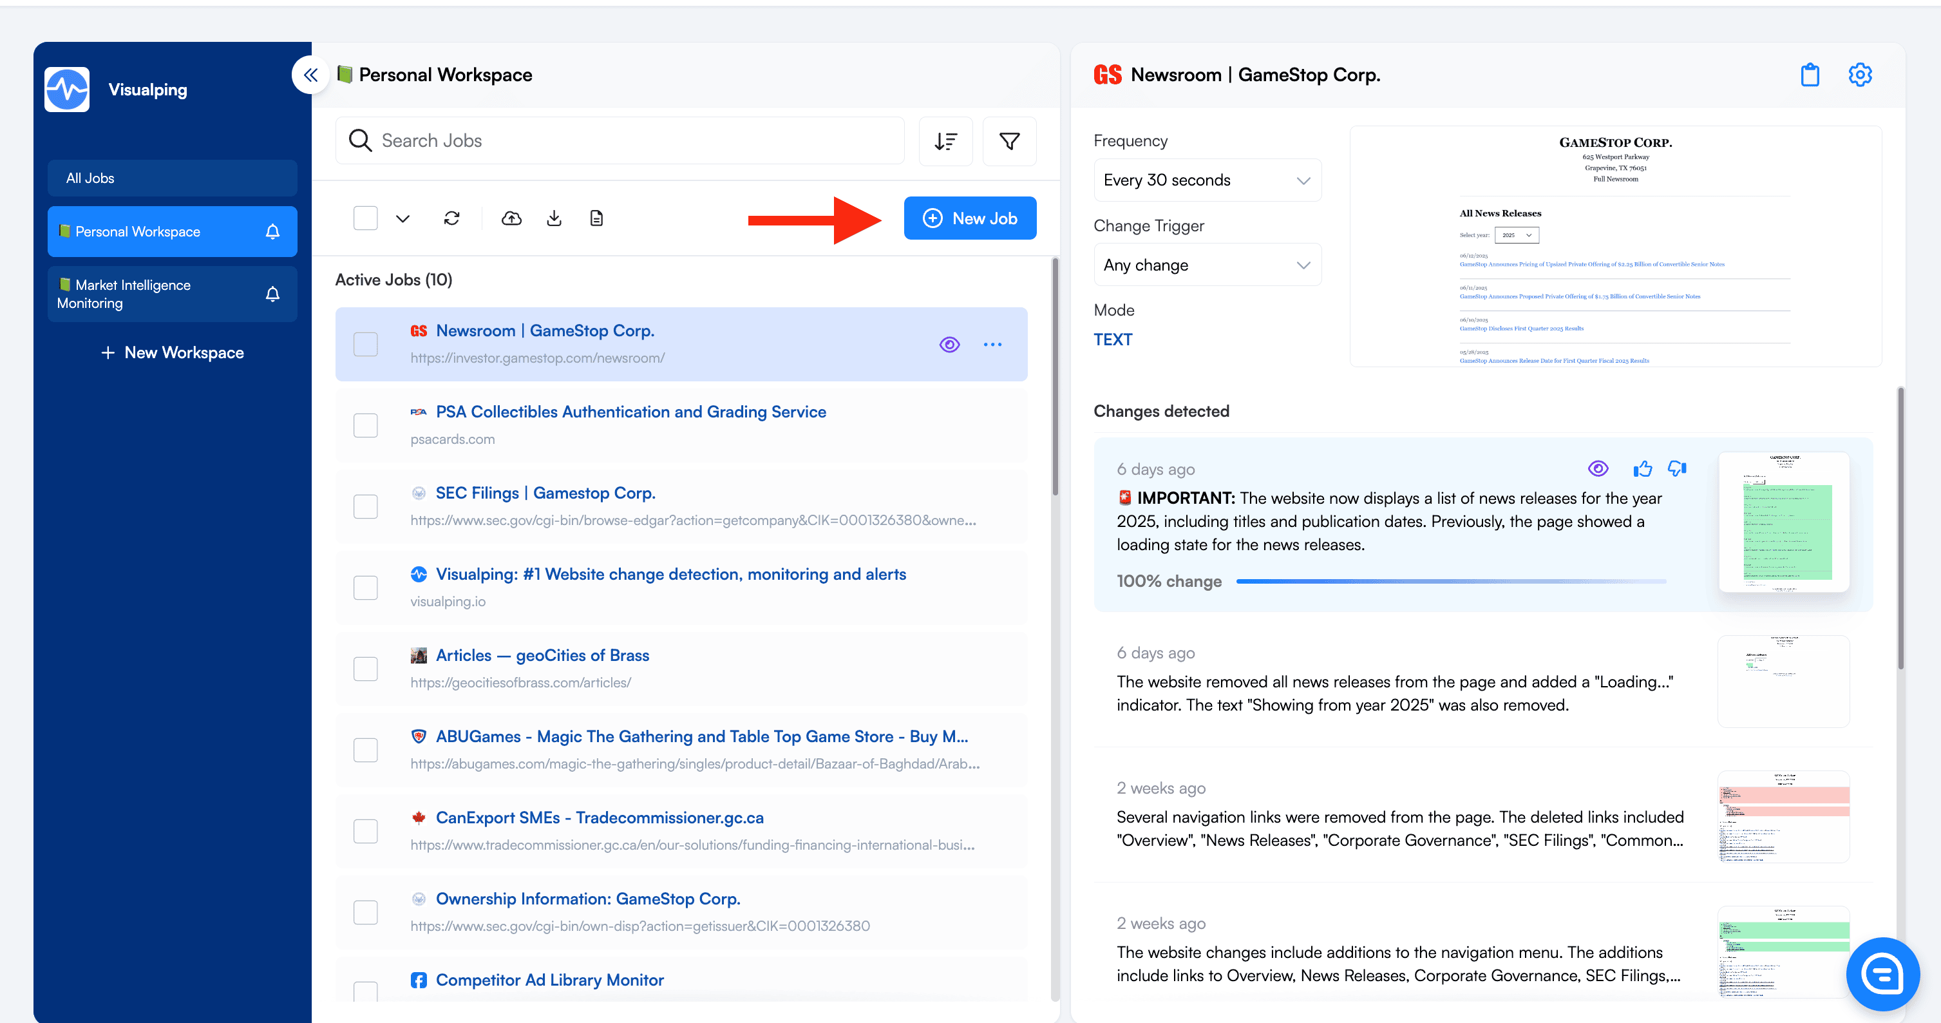
Task: Expand the bulk selection chevron dropdown
Action: [403, 218]
